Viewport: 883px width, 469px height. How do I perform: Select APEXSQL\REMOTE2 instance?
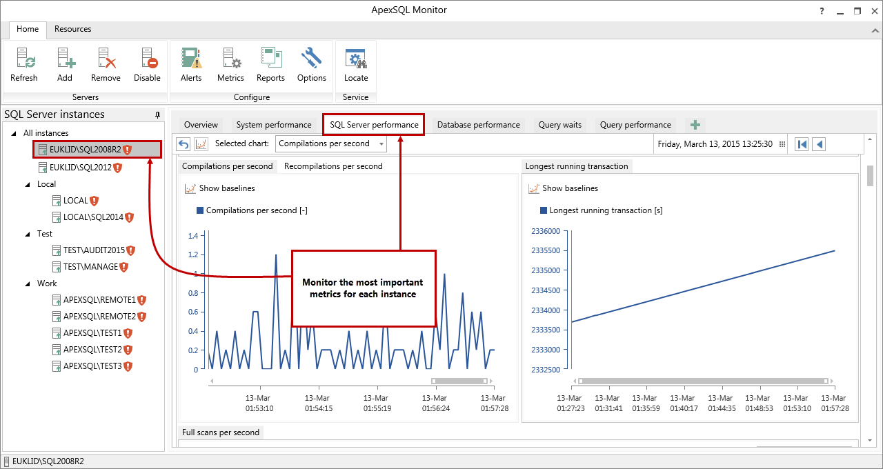(x=100, y=317)
